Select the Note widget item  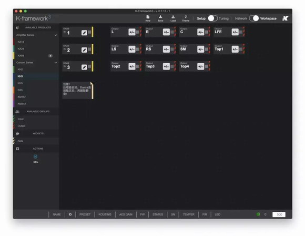pyautogui.click(x=36, y=141)
